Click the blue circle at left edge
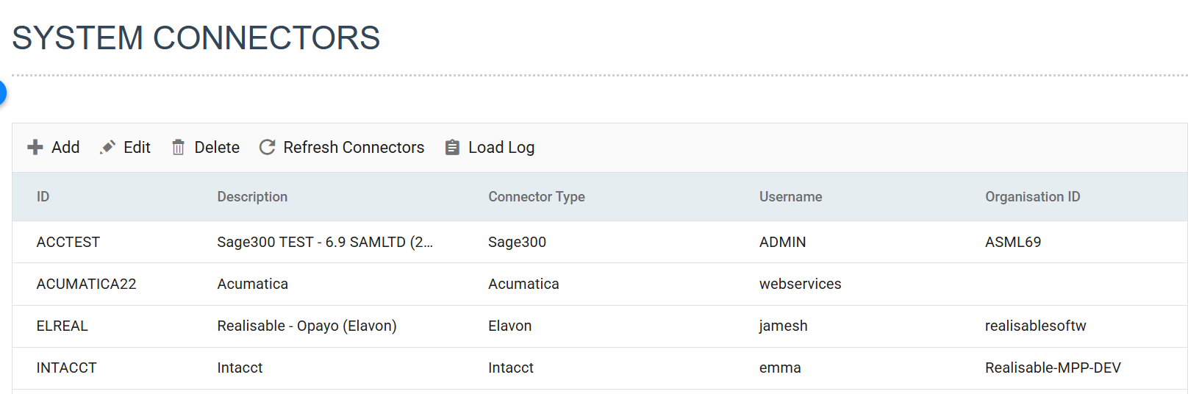1199x394 pixels. pyautogui.click(x=2, y=93)
